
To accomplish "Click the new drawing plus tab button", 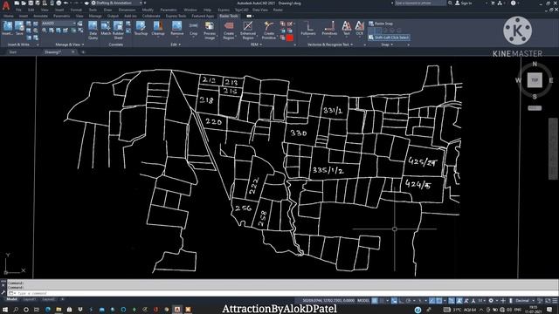I will (83, 52).
